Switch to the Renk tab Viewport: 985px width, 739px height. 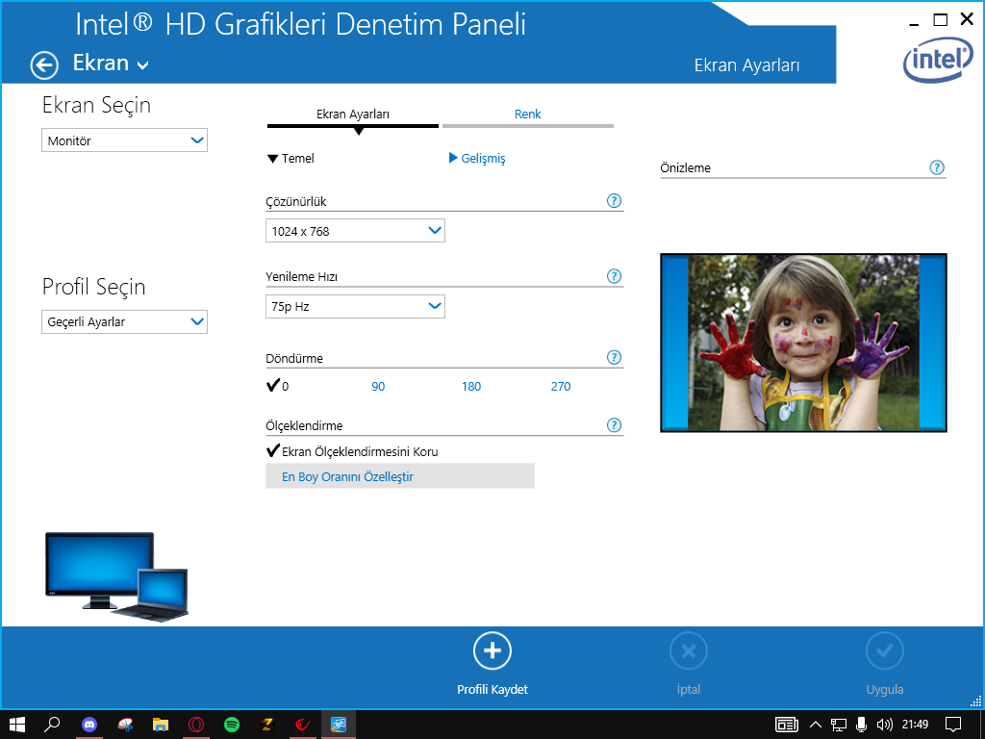coord(528,115)
